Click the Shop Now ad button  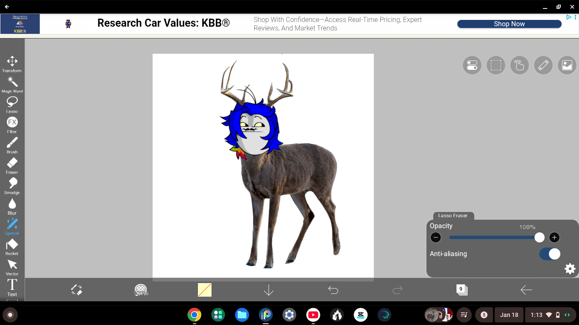coord(509,24)
